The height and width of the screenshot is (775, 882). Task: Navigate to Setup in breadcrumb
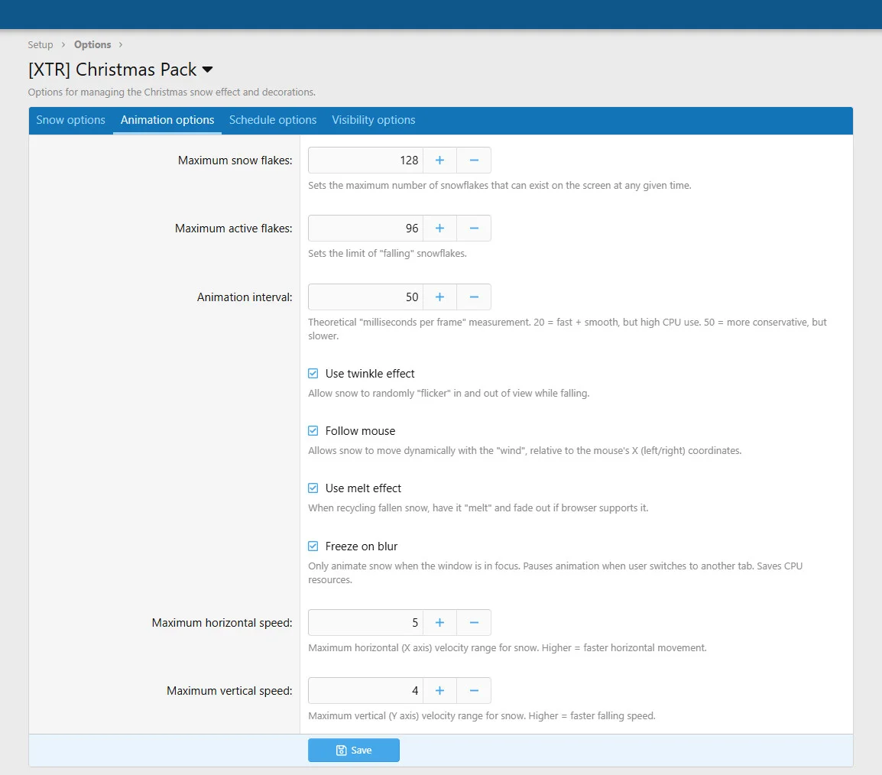(x=41, y=45)
